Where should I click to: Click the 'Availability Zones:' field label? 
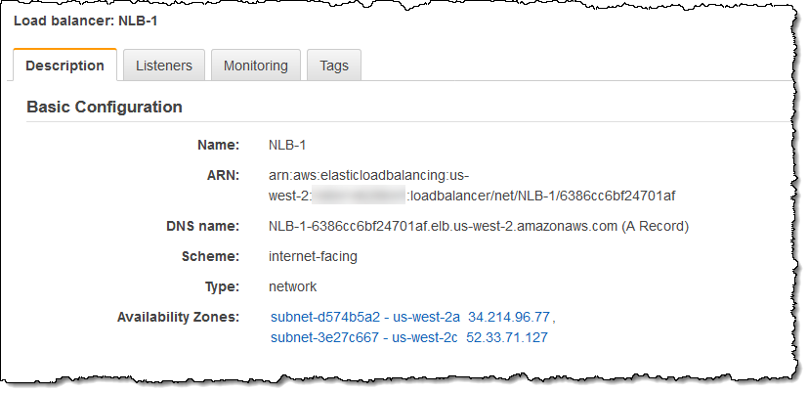(x=178, y=318)
